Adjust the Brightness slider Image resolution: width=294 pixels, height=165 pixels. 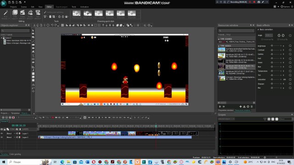(276, 46)
